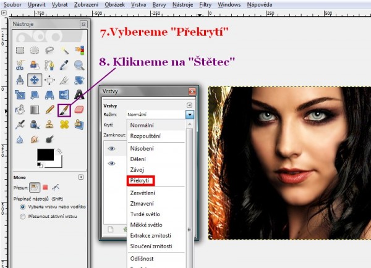The image size is (371, 268).
Task: Select the Perspective tool
Action: click(49, 95)
